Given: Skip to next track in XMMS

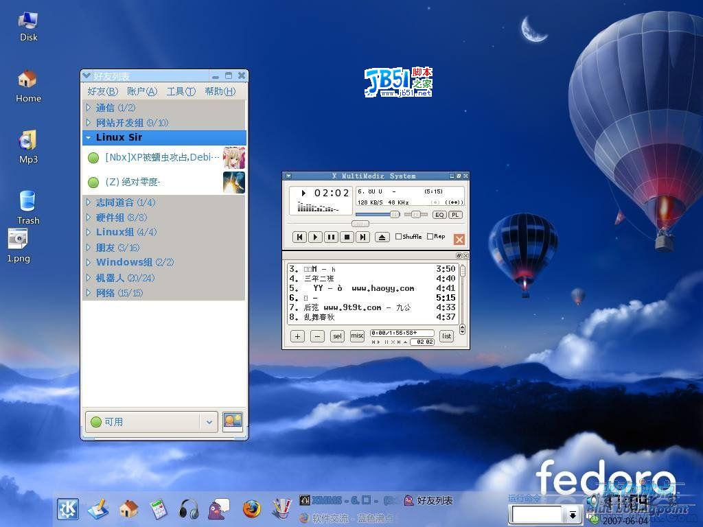Looking at the screenshot, I should (x=362, y=237).
